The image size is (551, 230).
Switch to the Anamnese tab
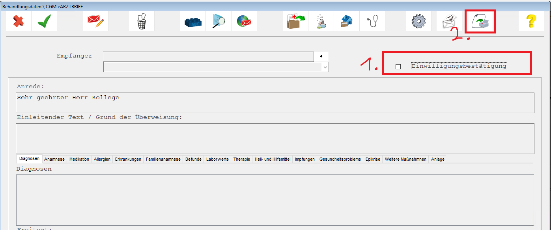pos(54,159)
